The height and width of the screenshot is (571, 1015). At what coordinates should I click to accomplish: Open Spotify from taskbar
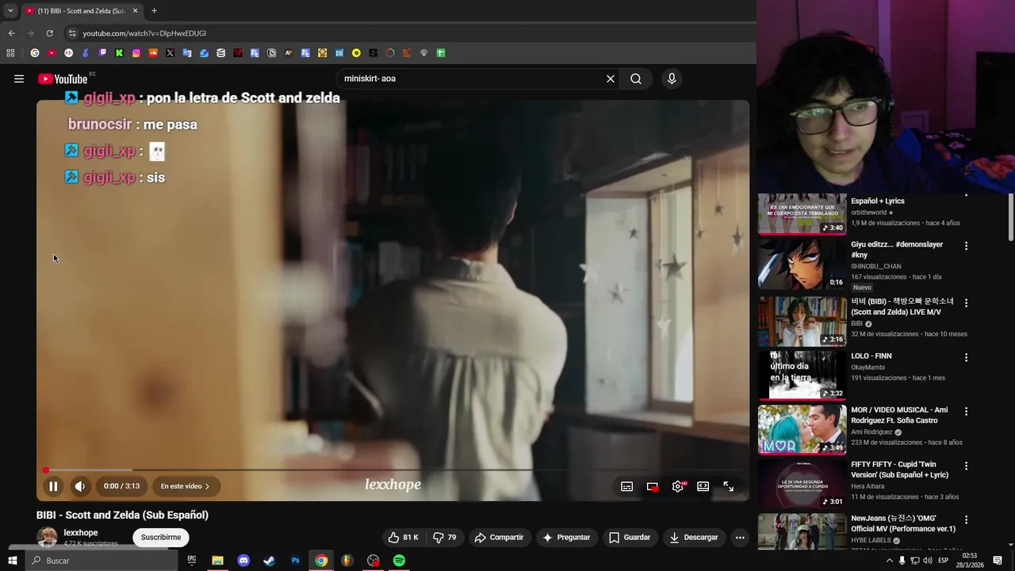click(x=399, y=561)
